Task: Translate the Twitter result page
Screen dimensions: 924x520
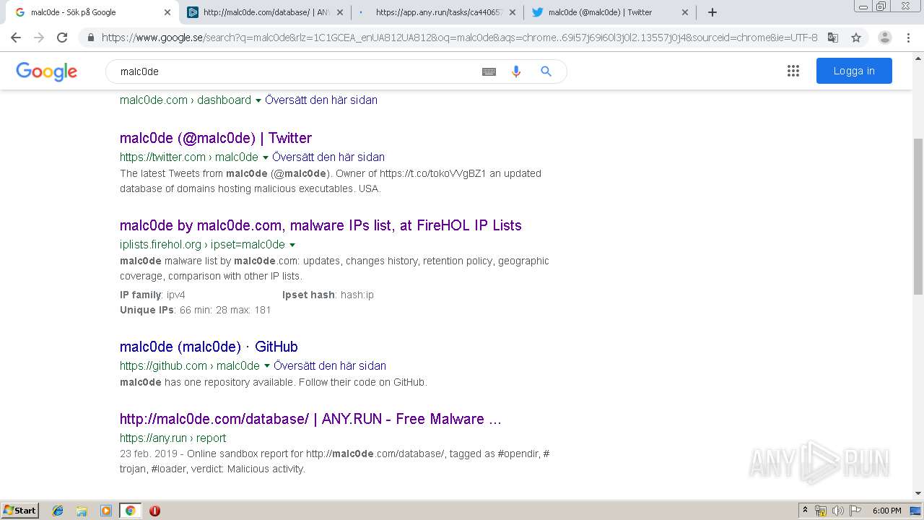Action: point(328,157)
